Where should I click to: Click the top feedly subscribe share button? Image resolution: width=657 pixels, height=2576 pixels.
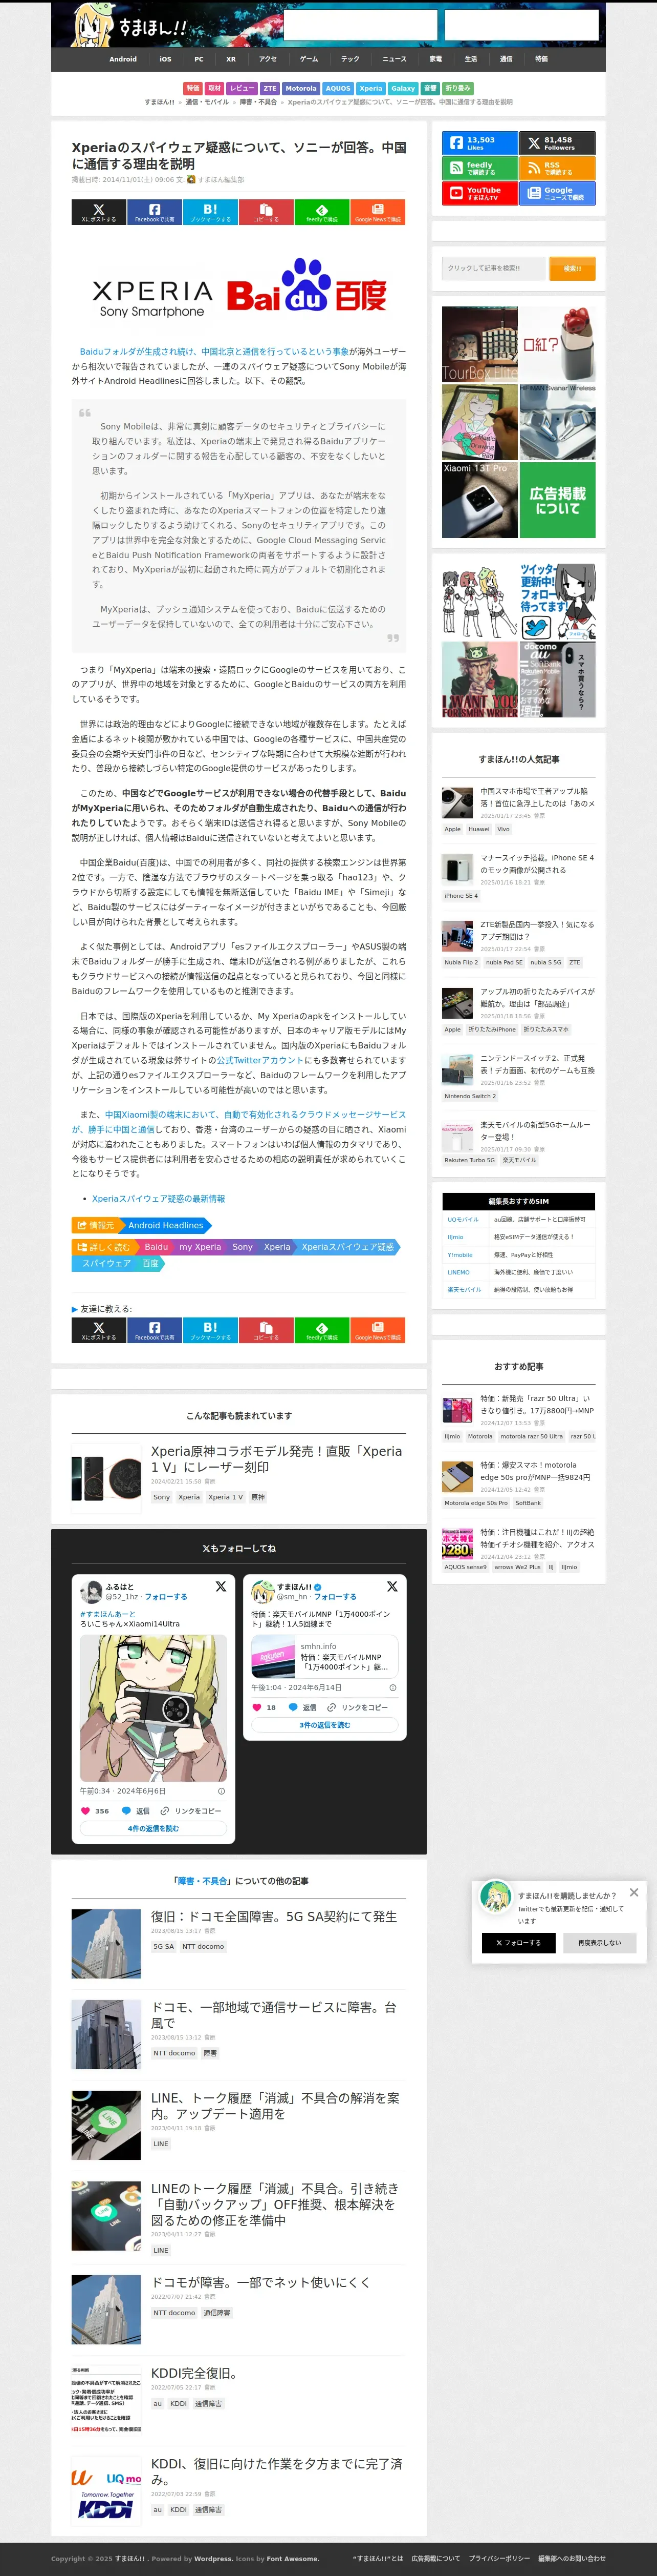click(321, 212)
